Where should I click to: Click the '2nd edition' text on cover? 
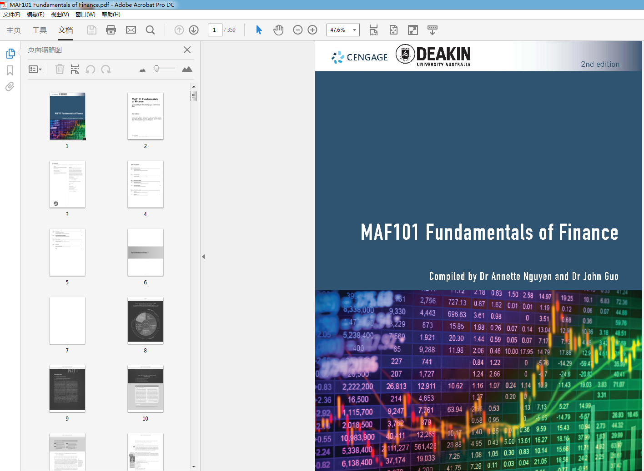600,64
